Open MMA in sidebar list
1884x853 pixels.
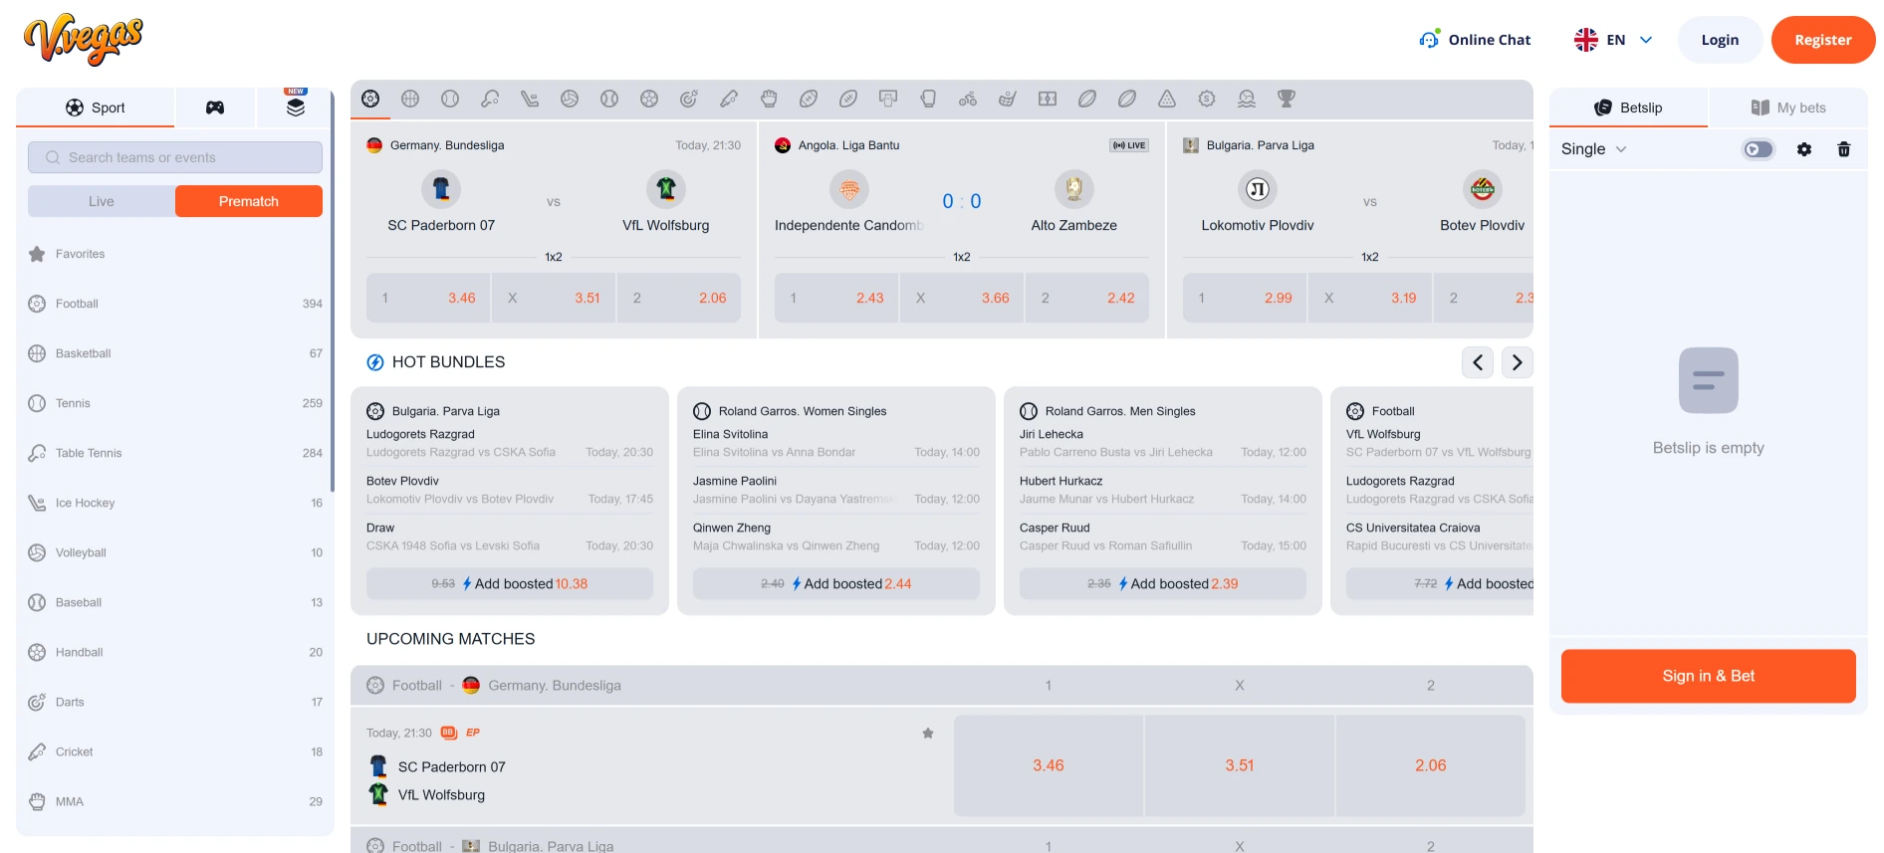point(175,801)
